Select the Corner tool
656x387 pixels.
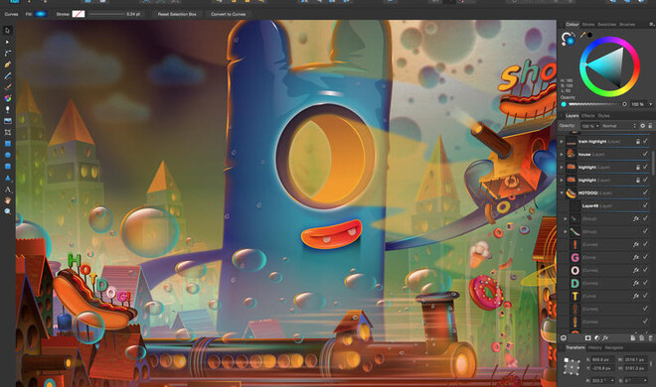click(x=8, y=54)
